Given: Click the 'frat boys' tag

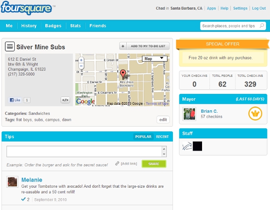Looking at the screenshot, I should [24, 120].
